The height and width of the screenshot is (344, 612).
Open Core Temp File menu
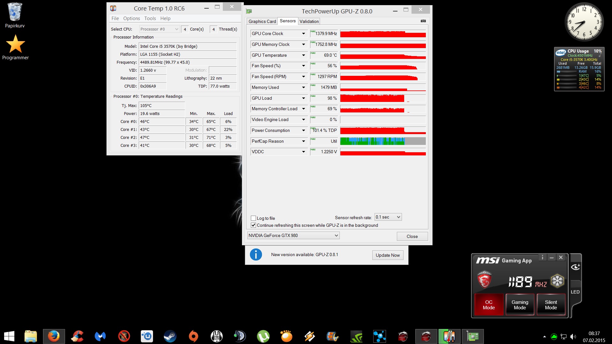(115, 18)
